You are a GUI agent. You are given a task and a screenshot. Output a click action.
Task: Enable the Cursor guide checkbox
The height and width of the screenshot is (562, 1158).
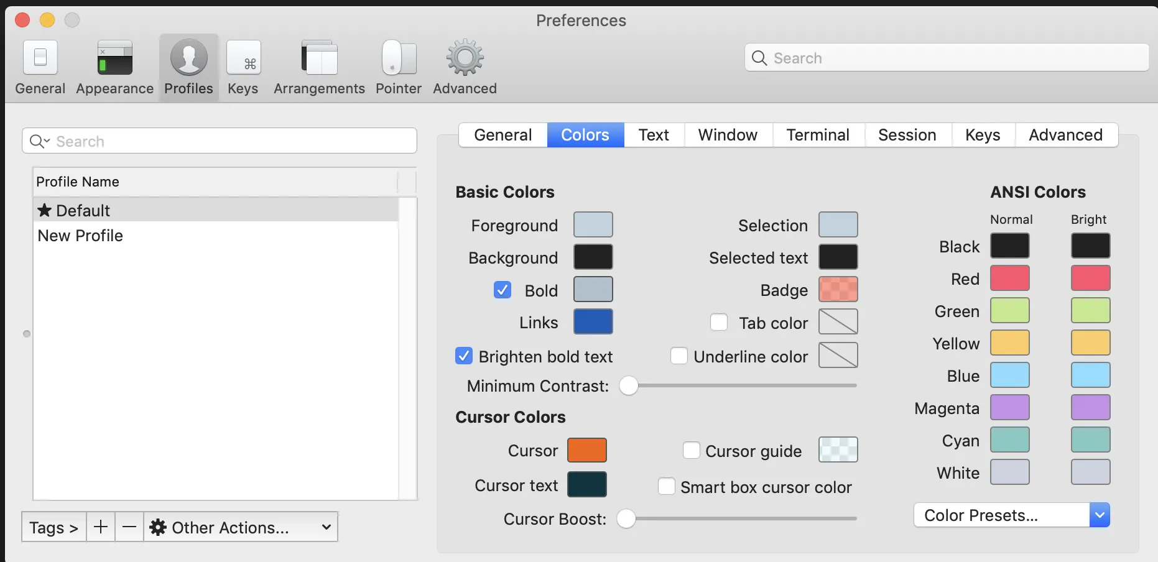691,450
